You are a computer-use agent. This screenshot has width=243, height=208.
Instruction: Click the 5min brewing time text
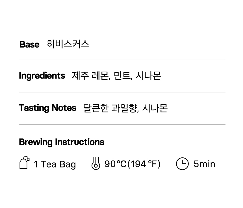pos(204,164)
